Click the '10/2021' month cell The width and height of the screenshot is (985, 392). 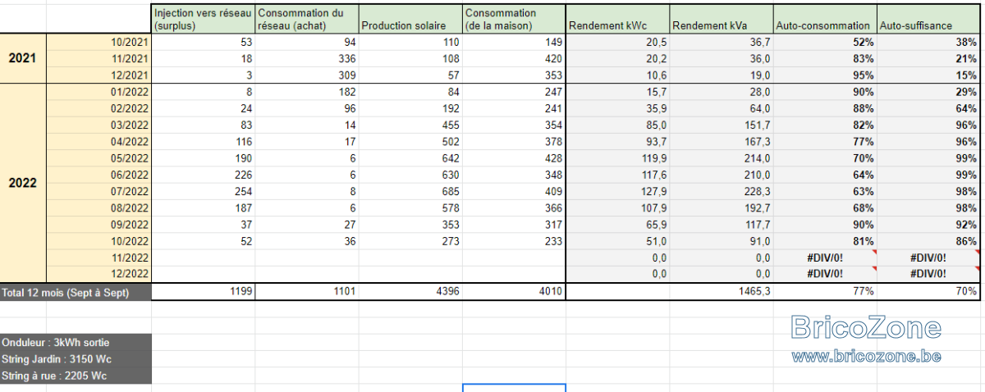click(x=99, y=43)
